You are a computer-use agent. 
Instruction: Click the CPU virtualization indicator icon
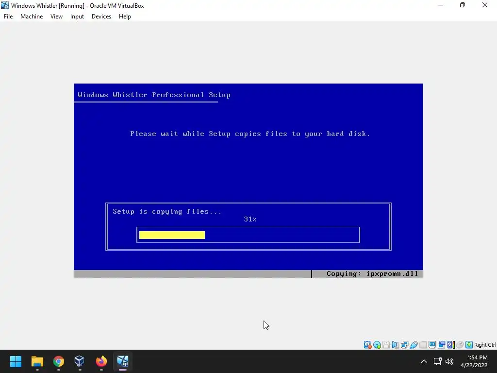[x=451, y=345]
